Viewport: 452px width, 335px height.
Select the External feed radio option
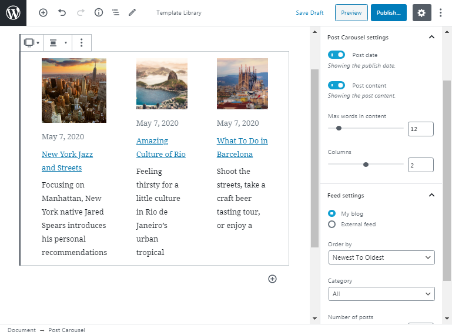pyautogui.click(x=332, y=224)
